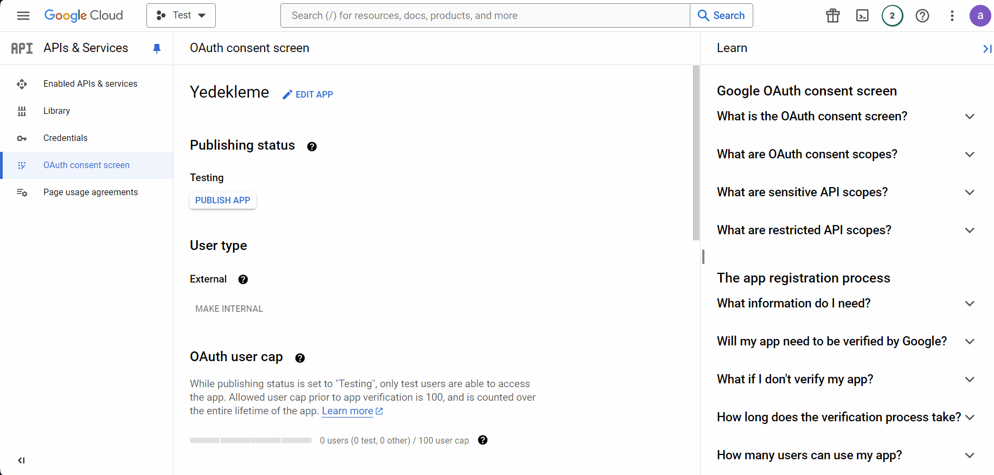Expand "What are OAuth consent scopes?"
The image size is (994, 475).
tap(846, 155)
